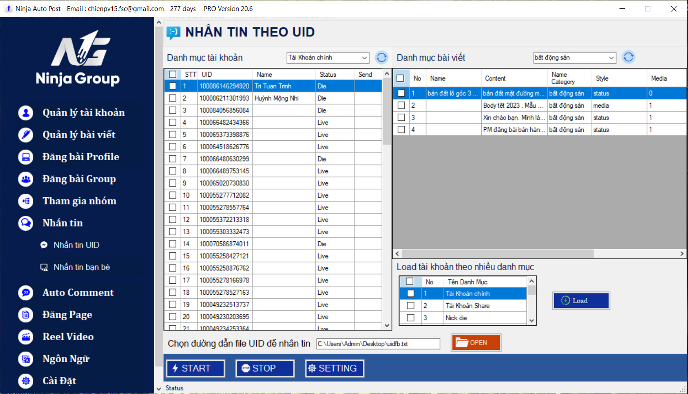Click down arrow of category list scrollbar
This screenshot has width=688, height=394.
[532, 321]
